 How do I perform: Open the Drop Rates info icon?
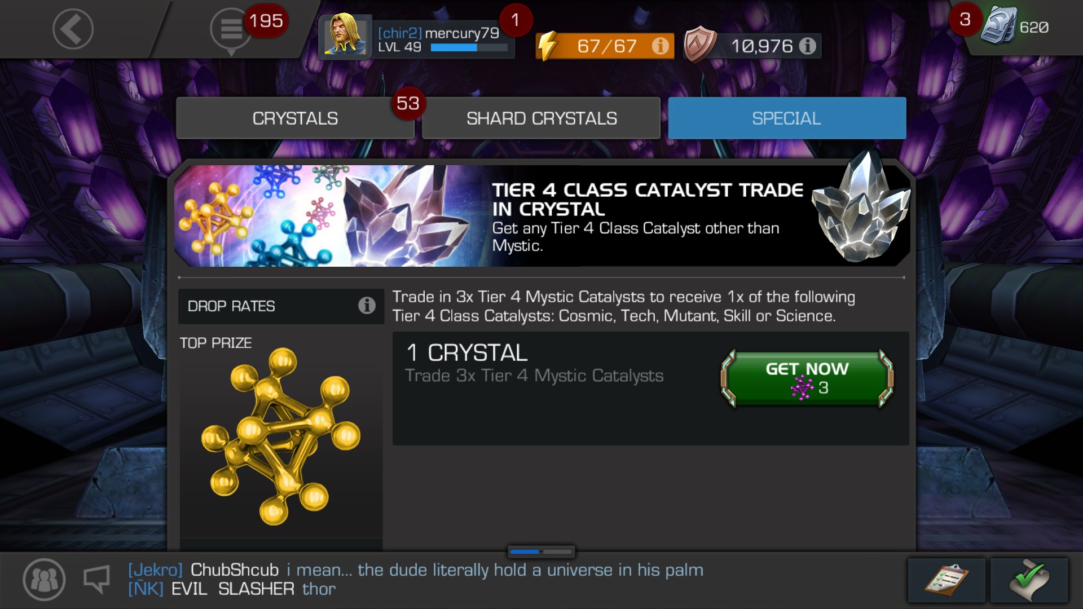[367, 306]
